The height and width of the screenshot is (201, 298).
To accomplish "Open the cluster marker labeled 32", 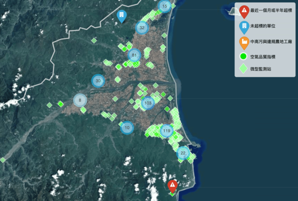I will pos(142,28).
